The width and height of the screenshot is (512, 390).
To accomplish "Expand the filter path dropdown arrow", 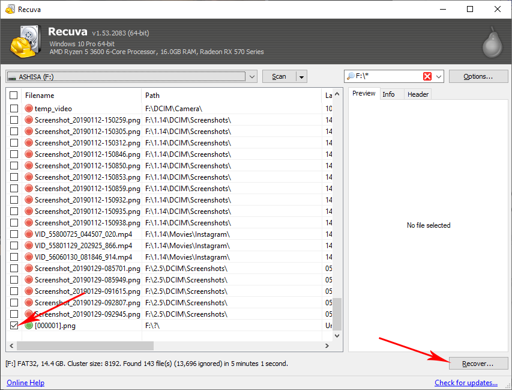I will coord(439,76).
